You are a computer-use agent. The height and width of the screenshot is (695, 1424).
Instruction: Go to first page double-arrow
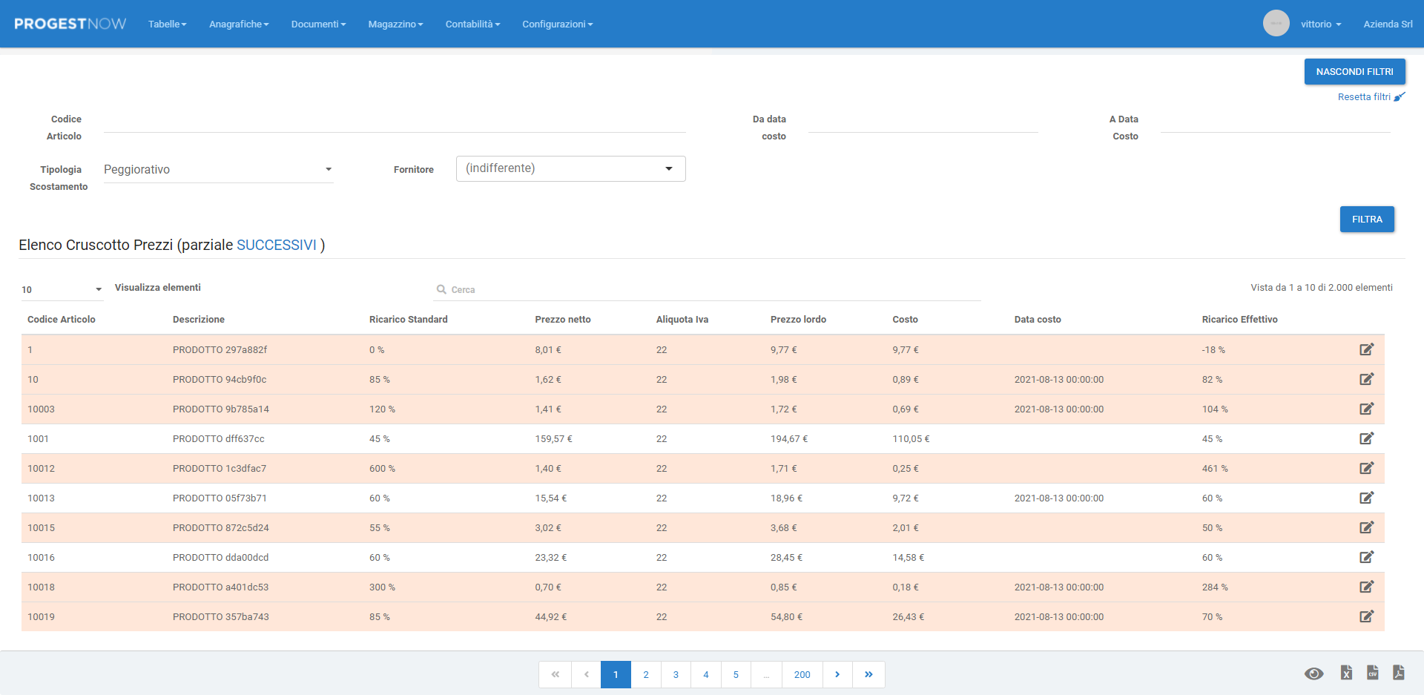(556, 674)
